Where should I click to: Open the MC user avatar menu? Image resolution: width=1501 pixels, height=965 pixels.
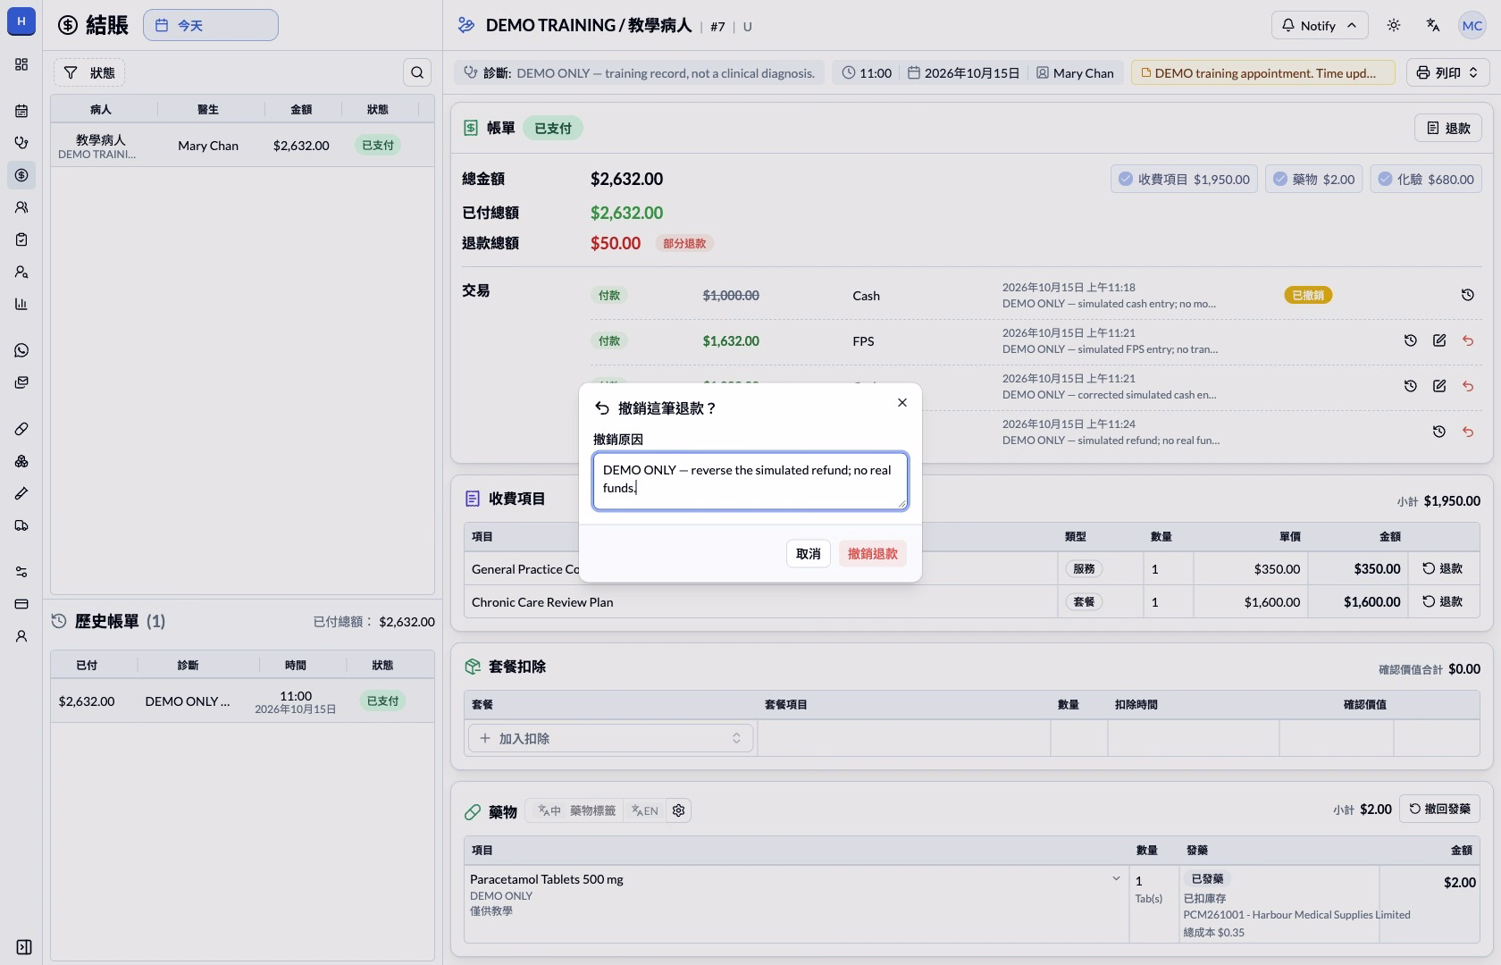tap(1472, 25)
